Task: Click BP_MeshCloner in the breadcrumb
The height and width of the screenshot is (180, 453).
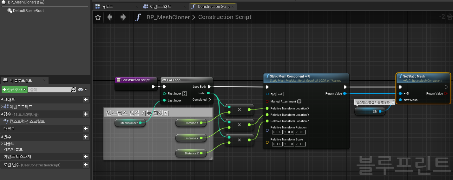Action: tap(168, 17)
